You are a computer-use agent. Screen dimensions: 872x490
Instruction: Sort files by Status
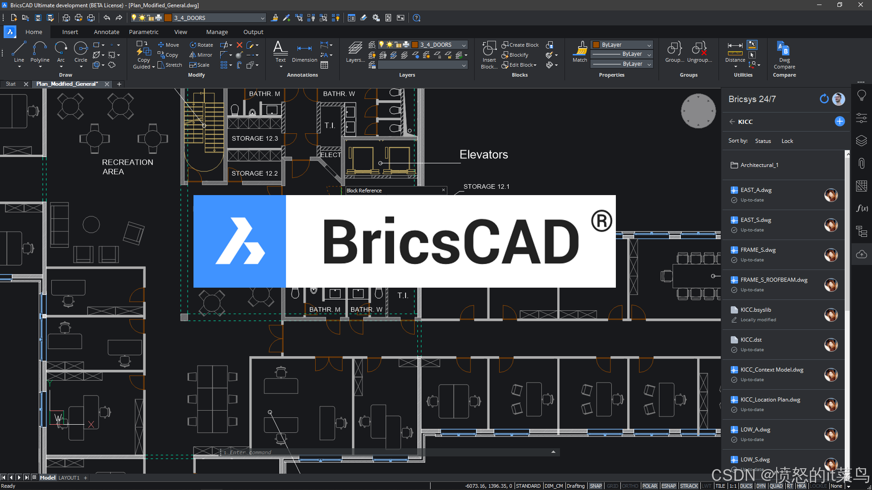(x=763, y=141)
